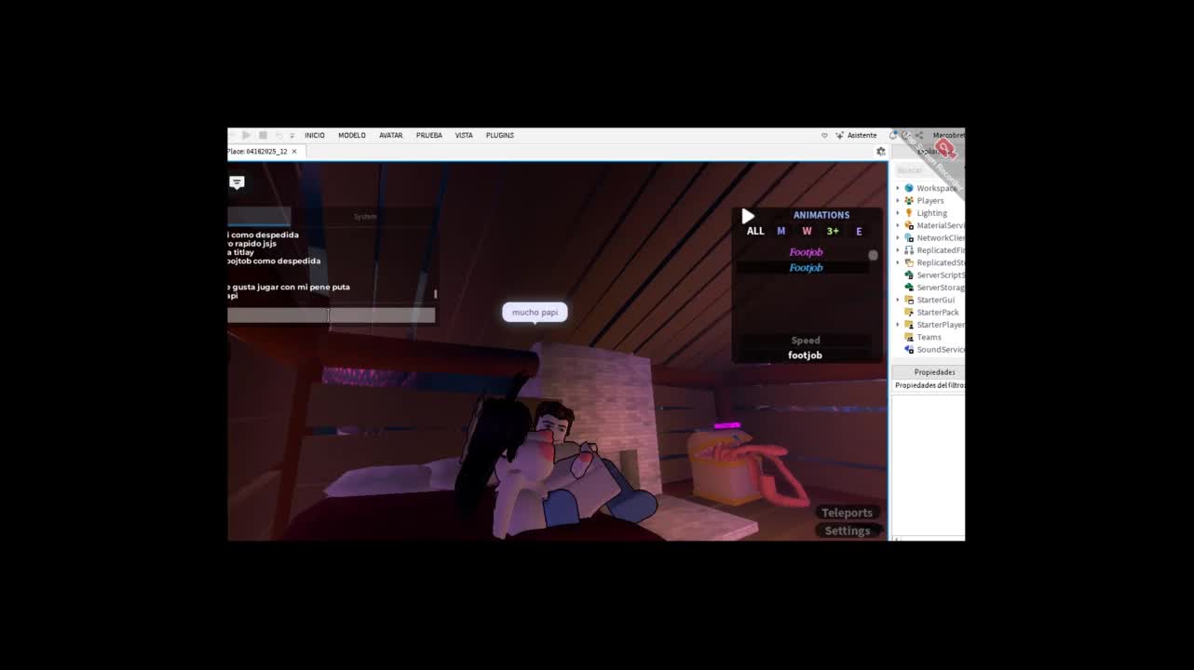Click the StarterGui icon in Explorer

coord(909,300)
